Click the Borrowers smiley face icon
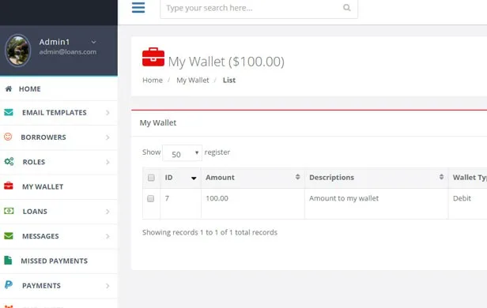Image resolution: width=487 pixels, height=308 pixels. click(x=8, y=137)
